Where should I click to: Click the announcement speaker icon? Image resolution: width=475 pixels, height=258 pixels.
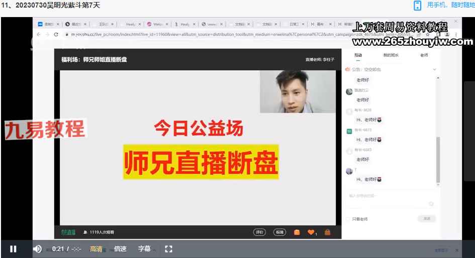pos(347,69)
